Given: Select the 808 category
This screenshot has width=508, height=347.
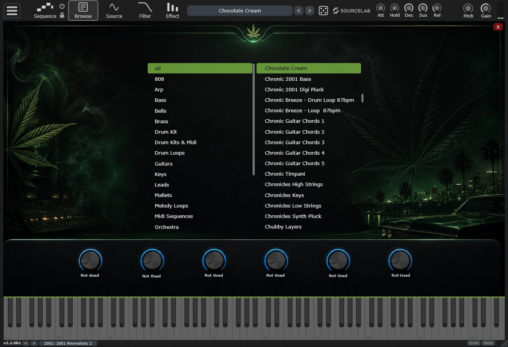Looking at the screenshot, I should click(x=200, y=79).
